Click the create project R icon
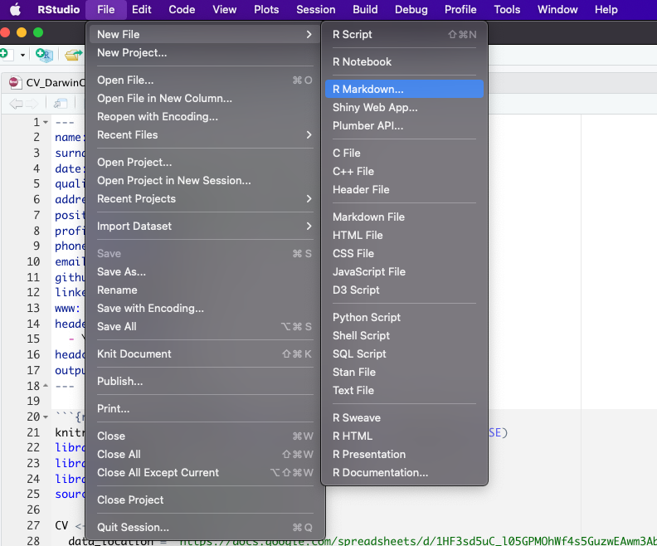657x546 pixels. (x=44, y=55)
